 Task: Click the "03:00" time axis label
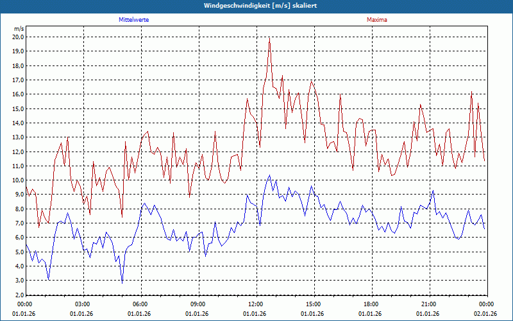coord(84,304)
